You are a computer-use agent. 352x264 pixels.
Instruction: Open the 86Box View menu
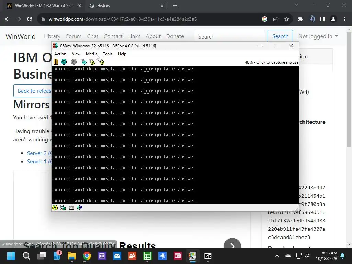[76, 54]
